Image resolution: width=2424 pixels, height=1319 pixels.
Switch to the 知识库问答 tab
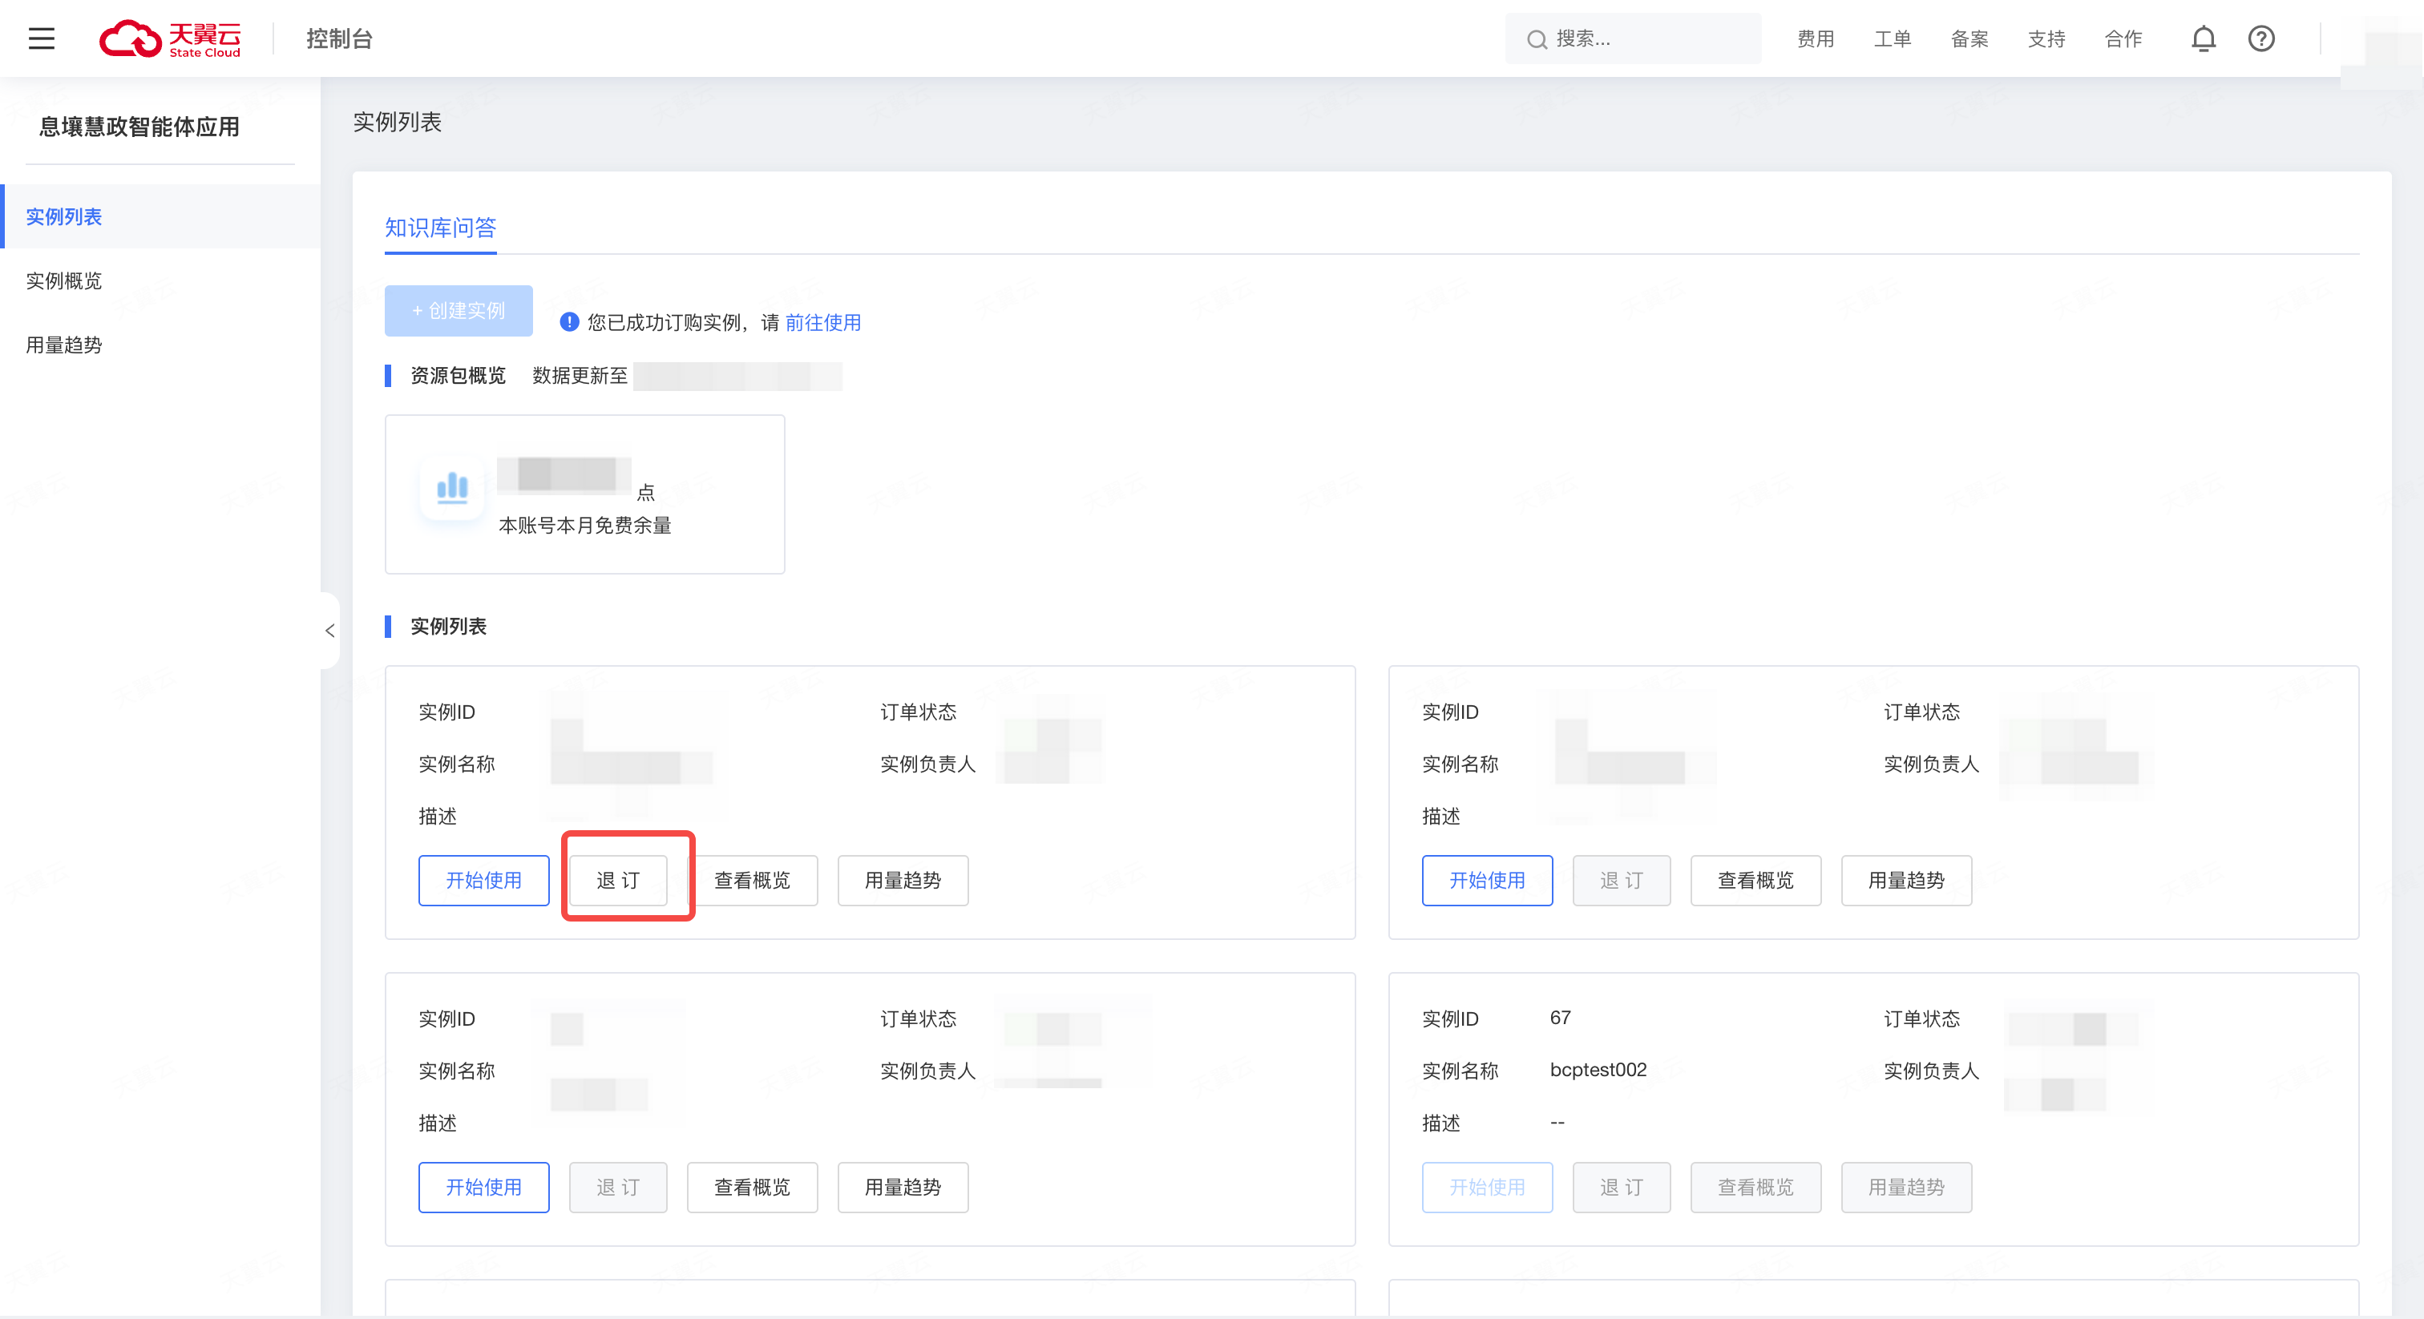click(x=440, y=228)
